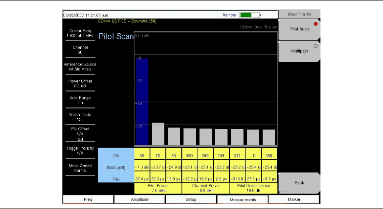Click the tall blue pilot bar
This screenshot has height=209, width=383.
[x=142, y=101]
